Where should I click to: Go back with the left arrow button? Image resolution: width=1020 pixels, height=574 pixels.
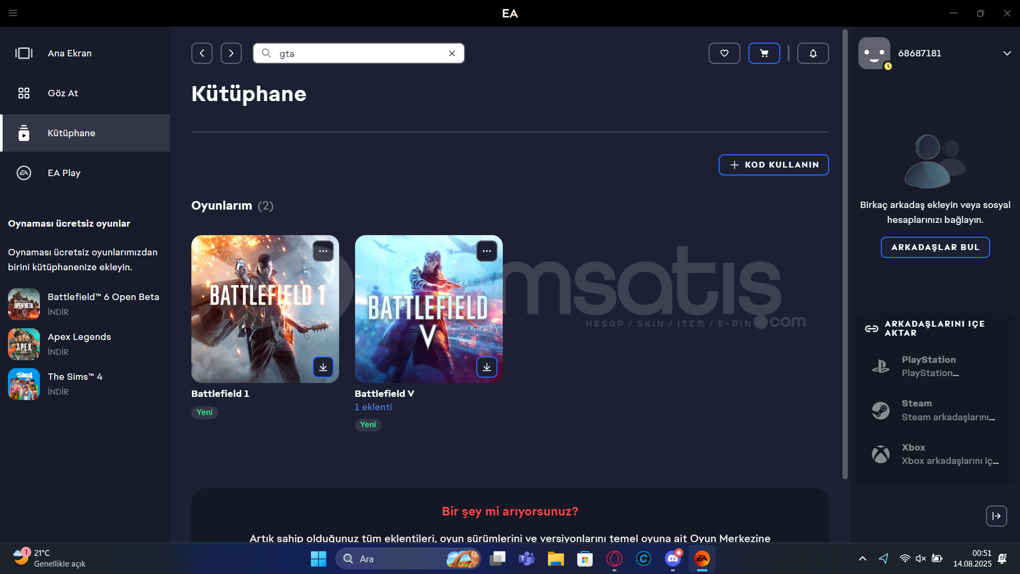202,53
